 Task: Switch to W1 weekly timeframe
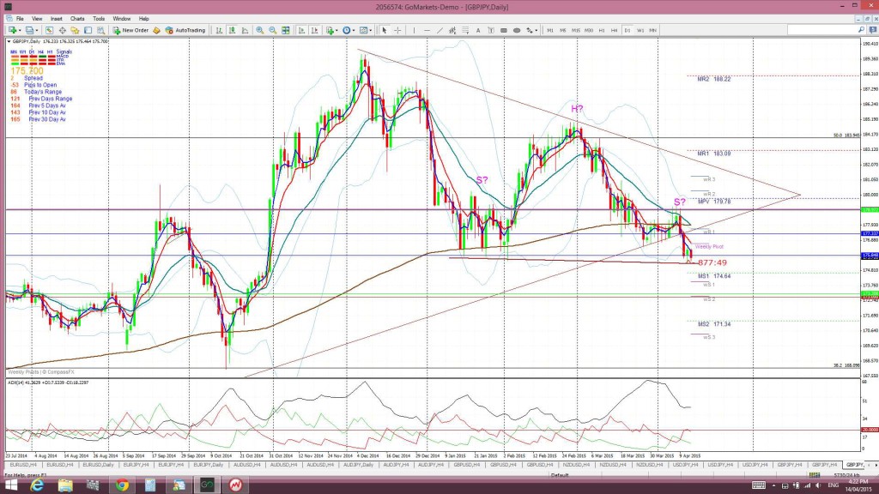pos(640,30)
